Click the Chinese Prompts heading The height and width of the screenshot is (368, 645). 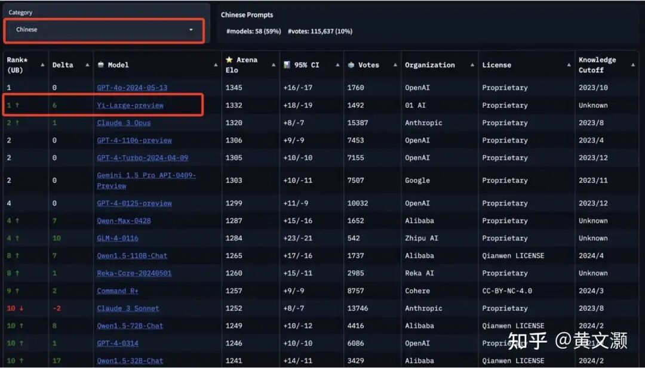(247, 15)
